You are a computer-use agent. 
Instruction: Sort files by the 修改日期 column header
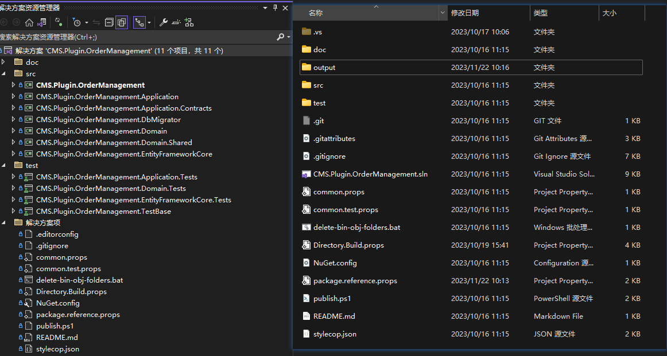point(465,13)
